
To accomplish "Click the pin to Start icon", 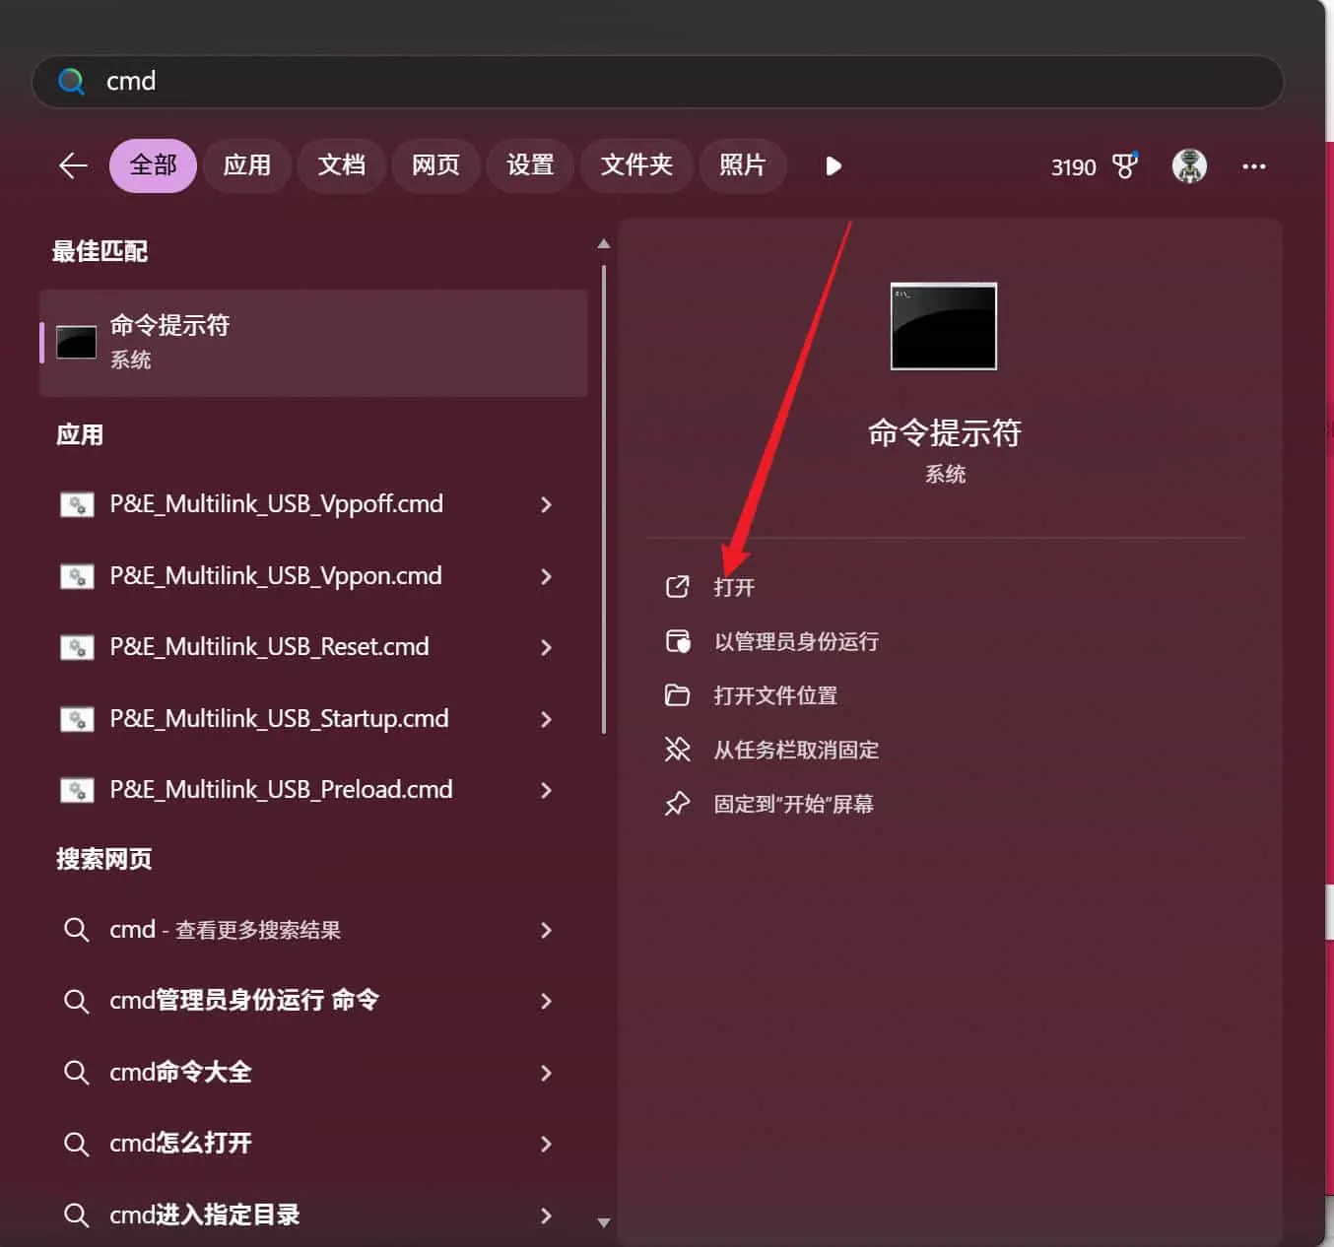I will [x=677, y=804].
